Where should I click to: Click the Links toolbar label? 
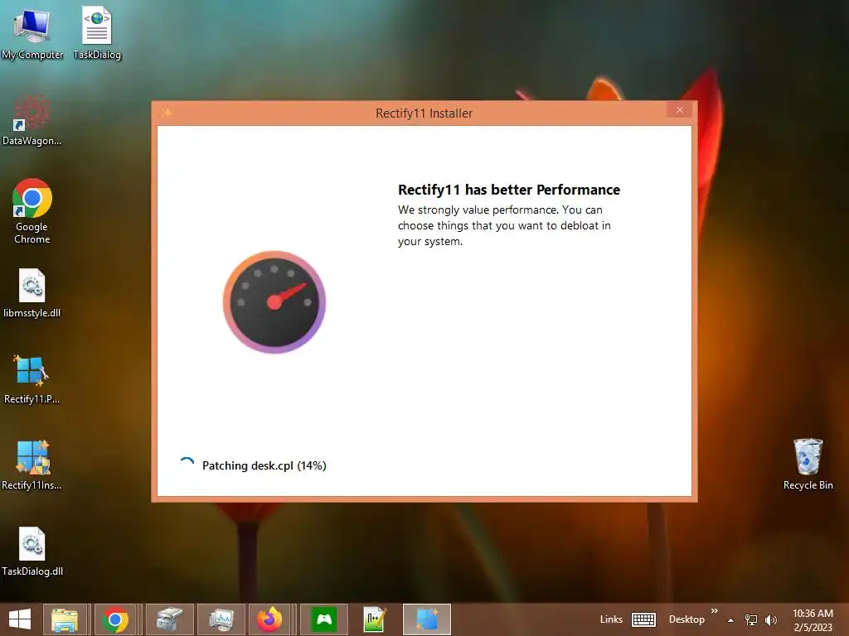click(611, 619)
